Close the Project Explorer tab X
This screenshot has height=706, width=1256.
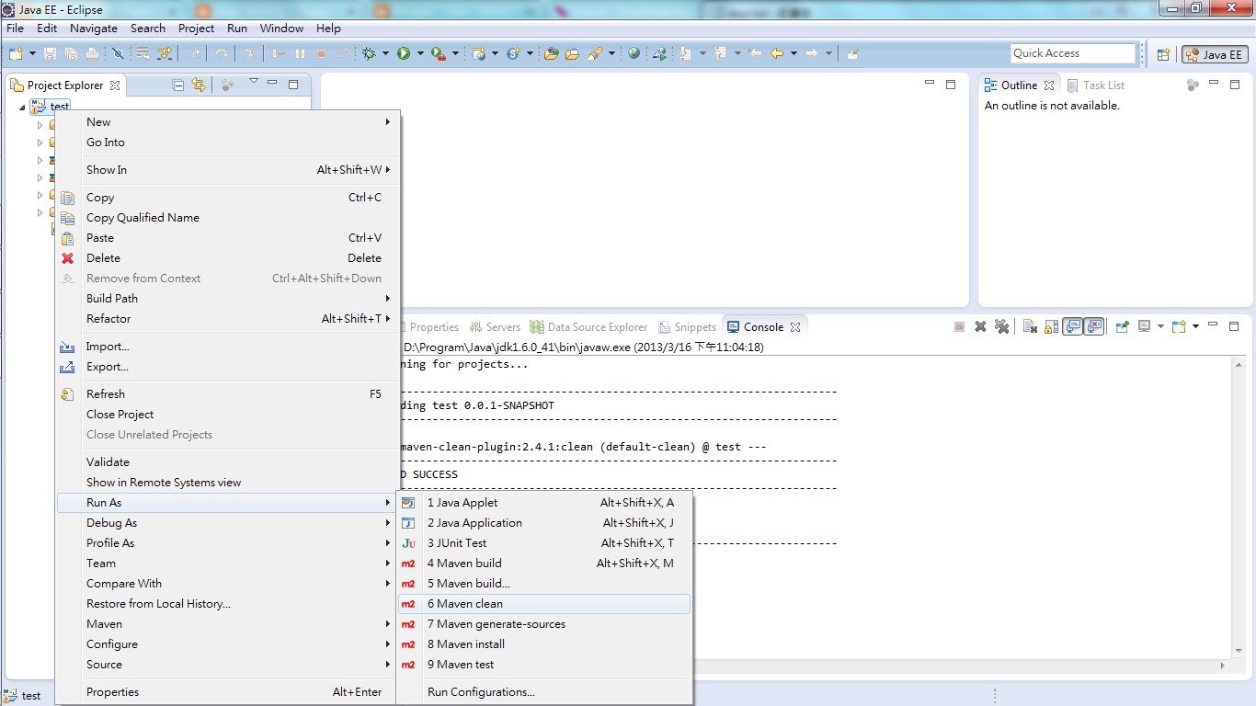[x=115, y=85]
